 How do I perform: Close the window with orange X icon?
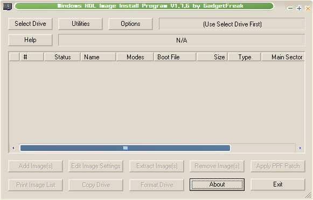coord(308,8)
